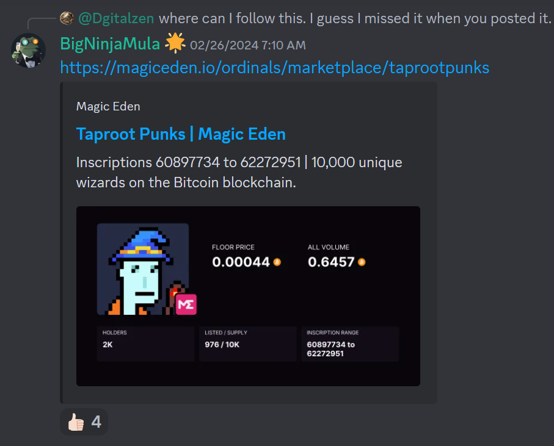Jump to the replied message text
554x446 pixels.
(355, 18)
